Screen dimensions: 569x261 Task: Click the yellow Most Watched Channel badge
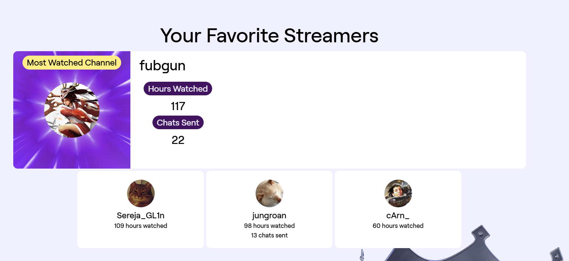click(72, 63)
